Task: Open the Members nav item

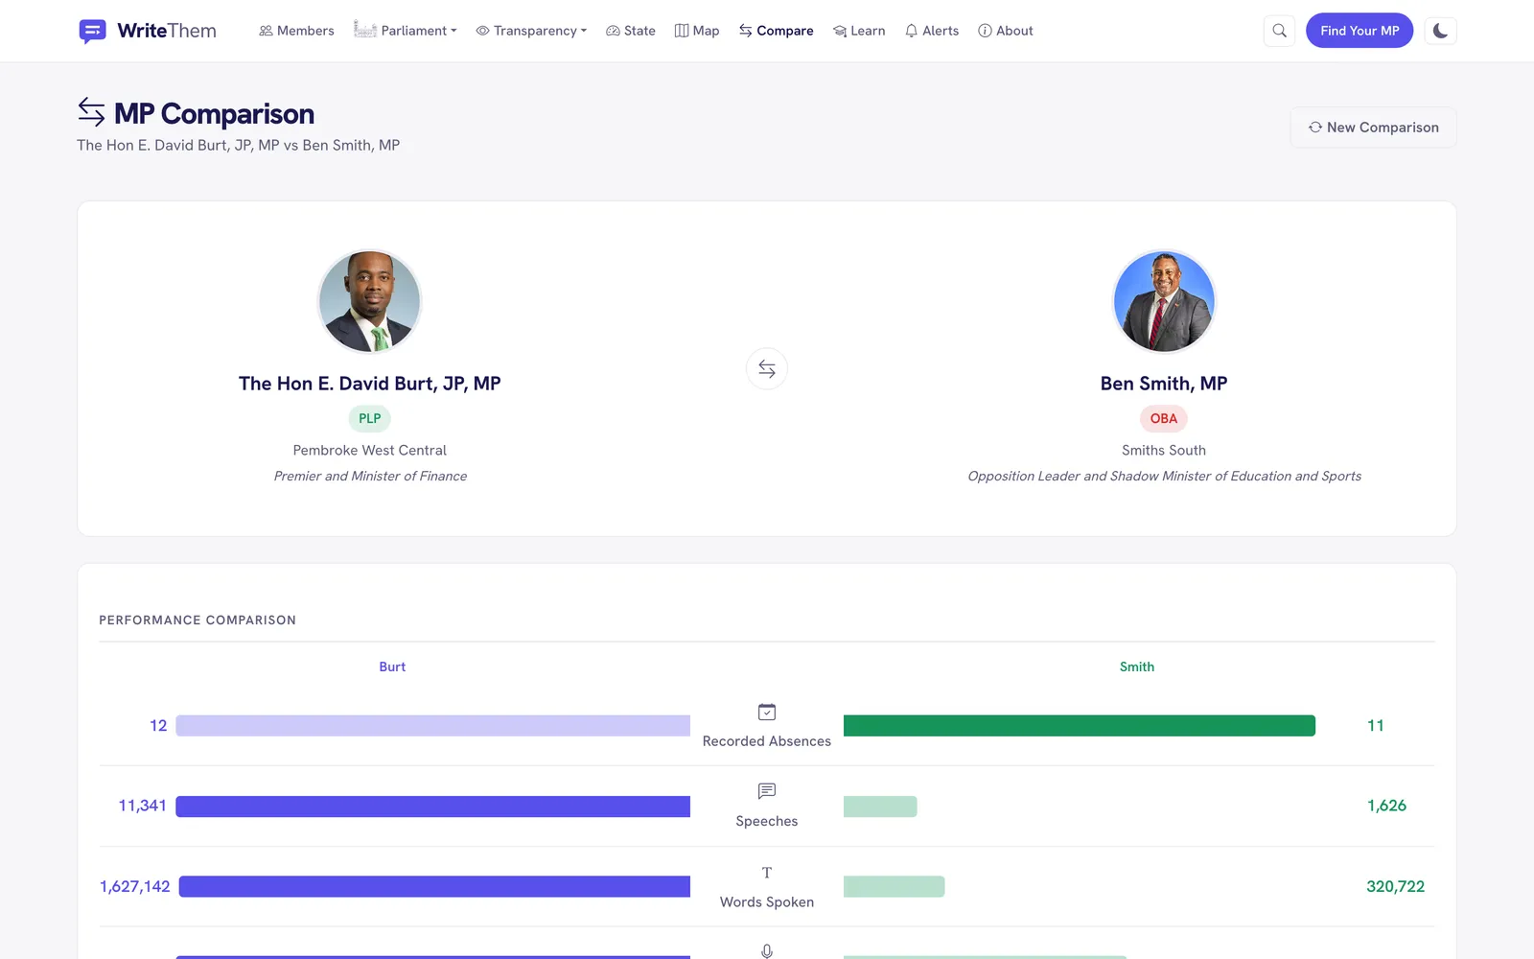Action: tap(296, 31)
